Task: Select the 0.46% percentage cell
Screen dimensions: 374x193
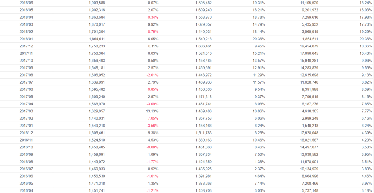Action: (259, 147)
